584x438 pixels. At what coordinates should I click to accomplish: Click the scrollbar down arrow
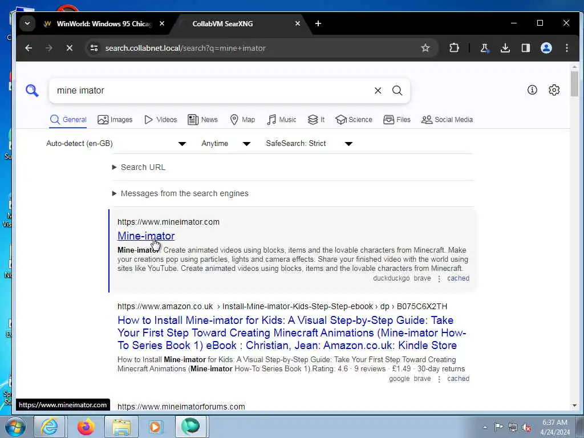pos(574,405)
